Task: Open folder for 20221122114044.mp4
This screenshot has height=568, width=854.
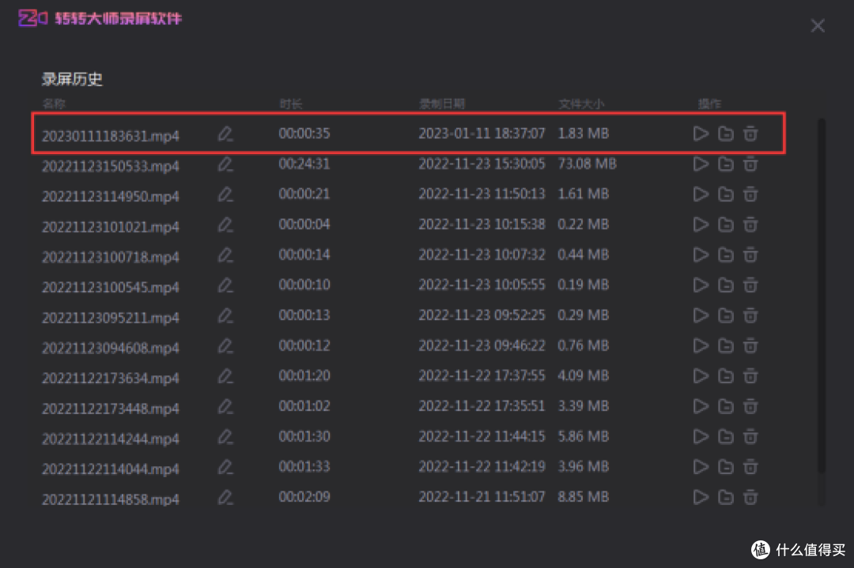Action: tap(725, 467)
